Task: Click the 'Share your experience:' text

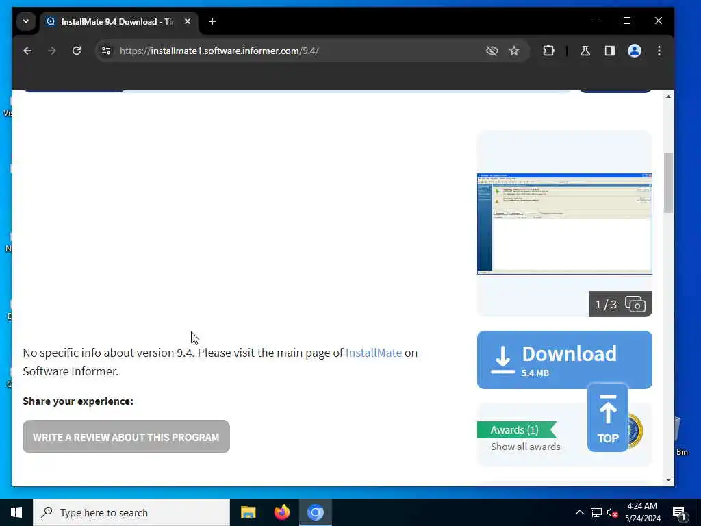Action: (78, 401)
